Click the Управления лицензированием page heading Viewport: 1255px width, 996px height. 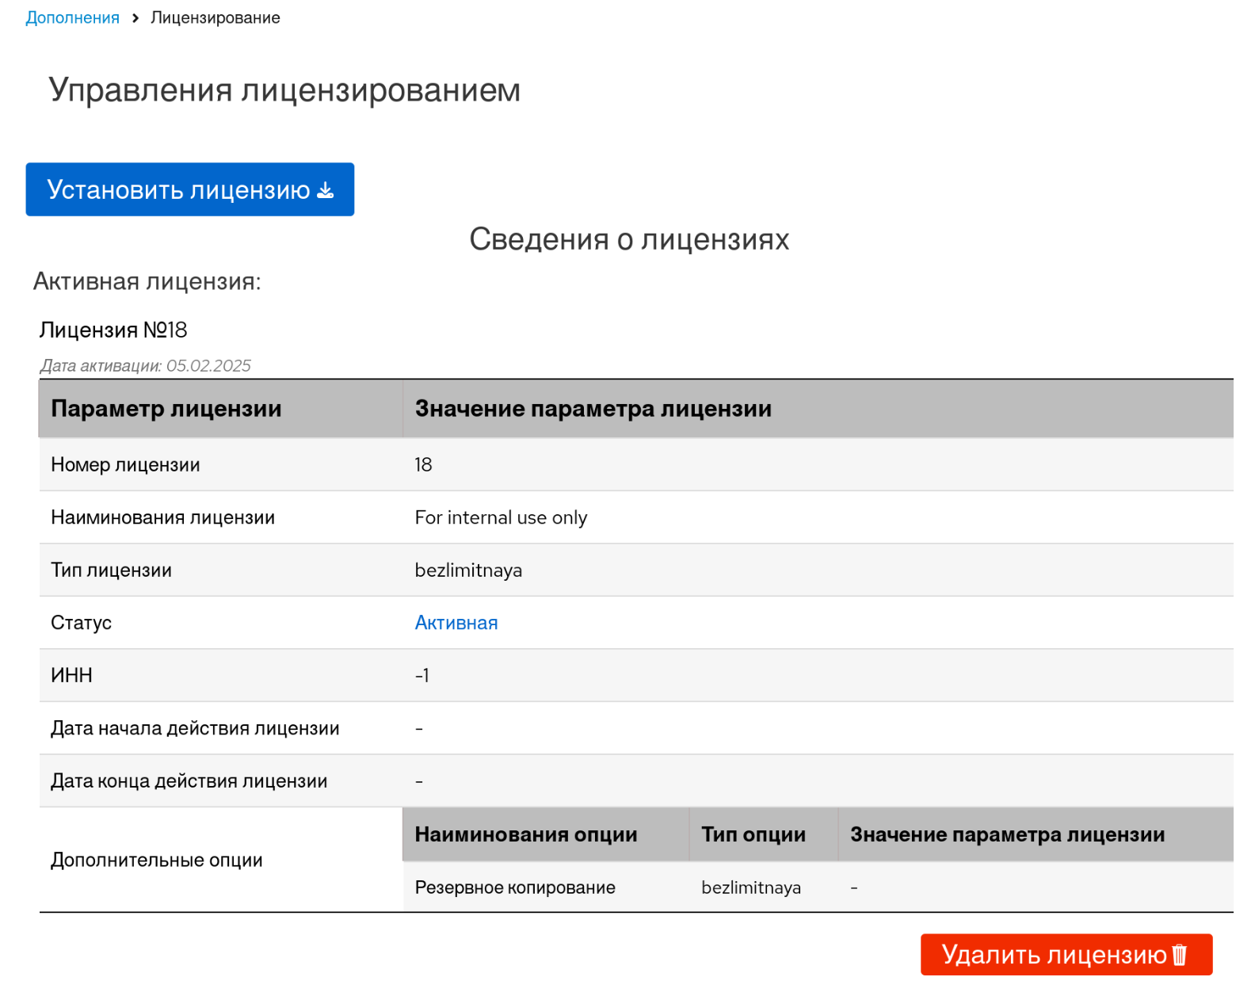click(284, 90)
